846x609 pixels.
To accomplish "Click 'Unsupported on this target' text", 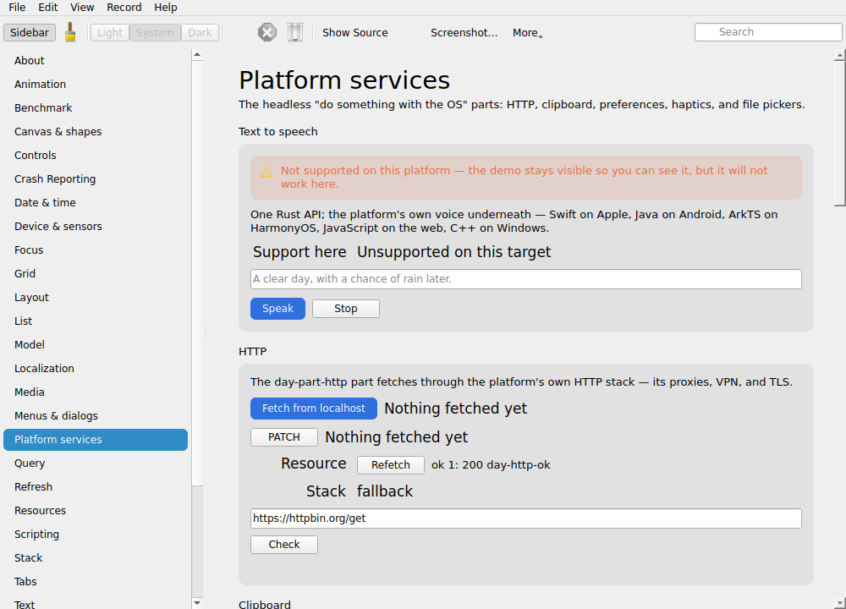I will [x=453, y=252].
